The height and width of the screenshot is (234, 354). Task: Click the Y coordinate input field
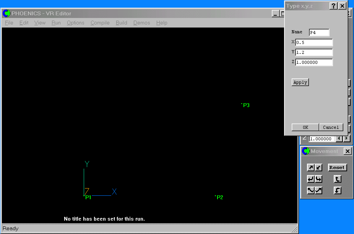click(x=314, y=52)
